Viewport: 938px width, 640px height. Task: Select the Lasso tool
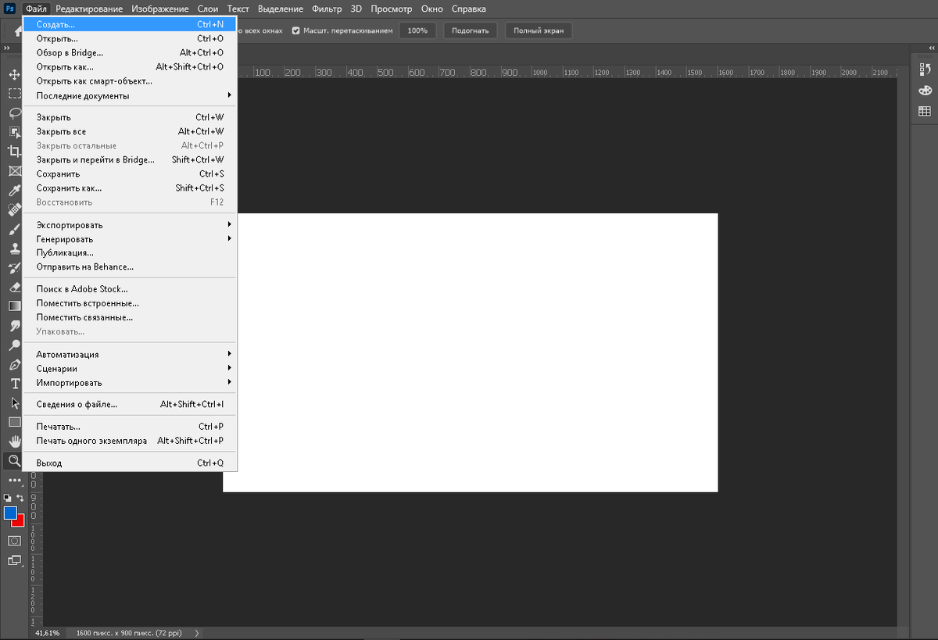[14, 113]
